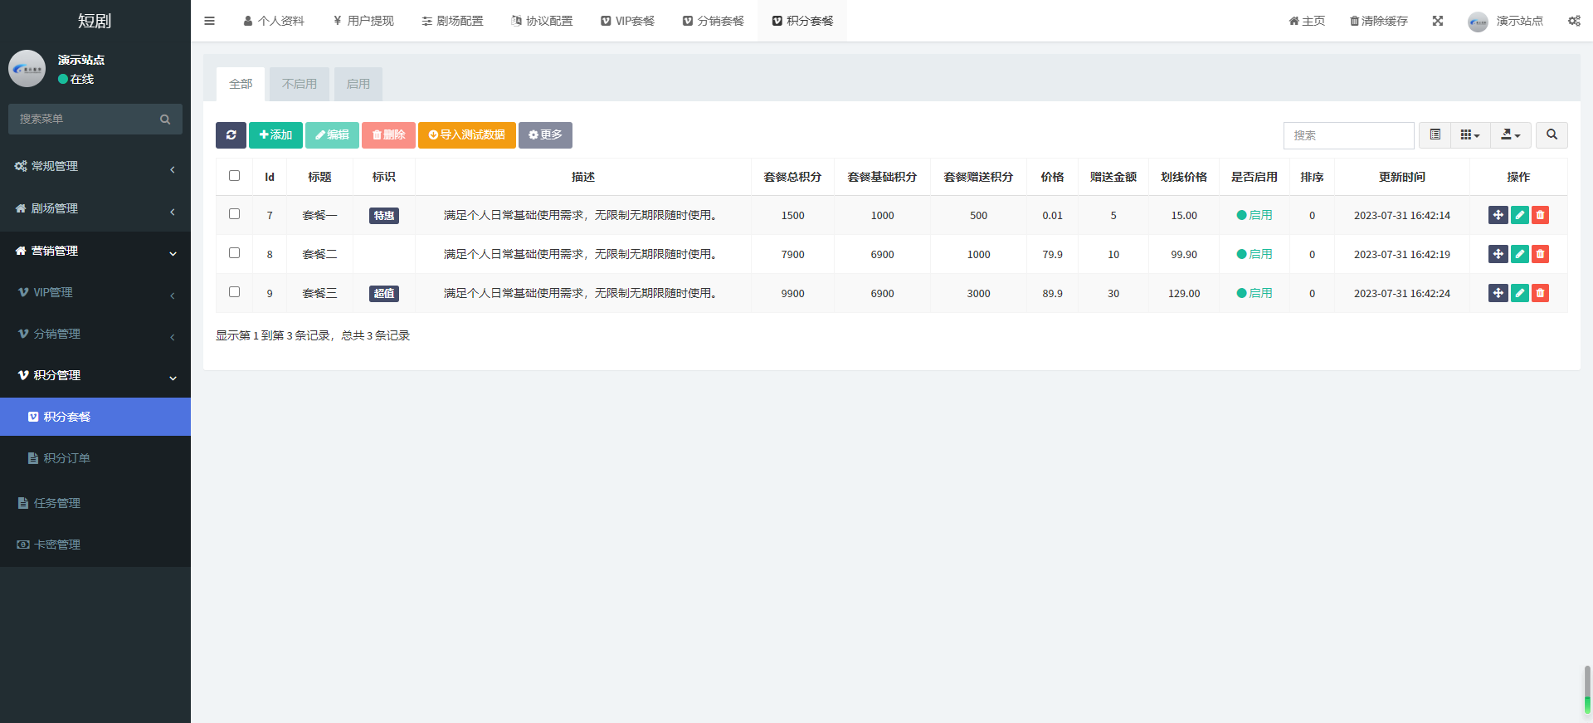
Task: Click the edit pencil icon for 套餐三 row
Action: [x=1520, y=293]
